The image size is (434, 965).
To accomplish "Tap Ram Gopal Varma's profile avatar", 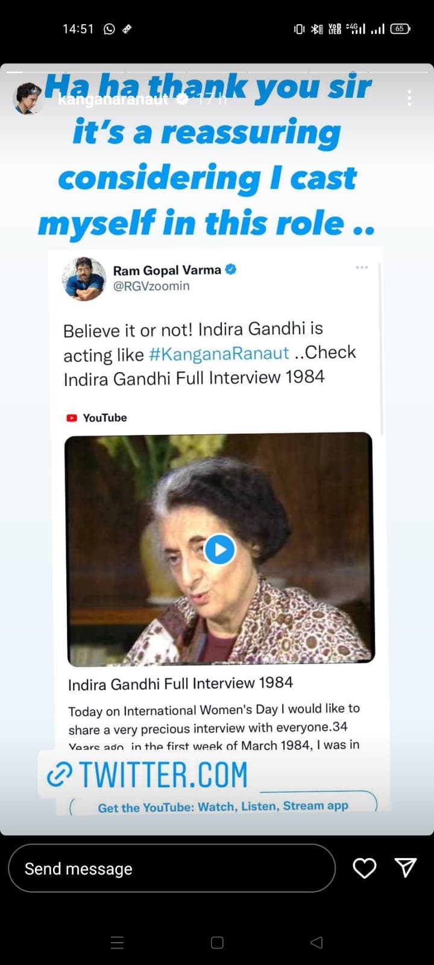I will 84,279.
